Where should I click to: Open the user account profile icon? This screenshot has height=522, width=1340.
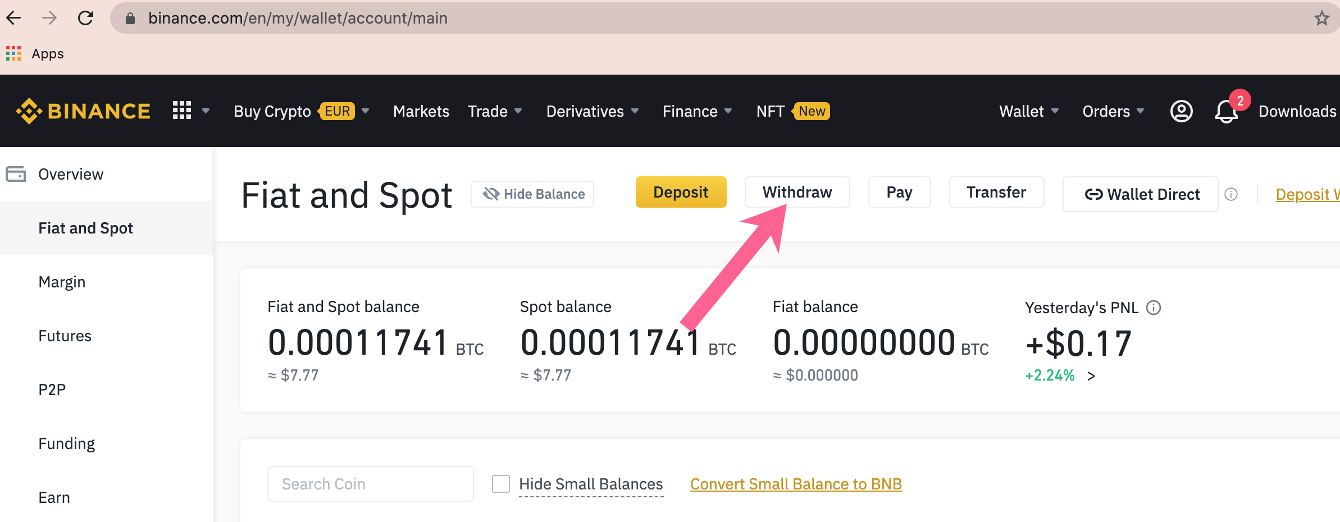1181,111
